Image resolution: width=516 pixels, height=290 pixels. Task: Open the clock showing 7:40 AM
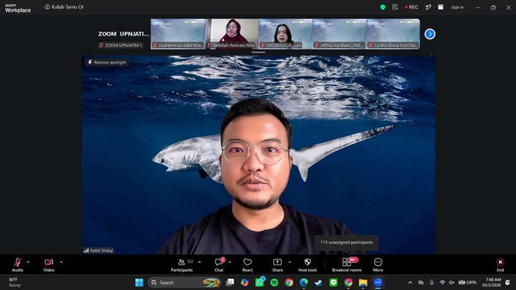click(x=491, y=282)
